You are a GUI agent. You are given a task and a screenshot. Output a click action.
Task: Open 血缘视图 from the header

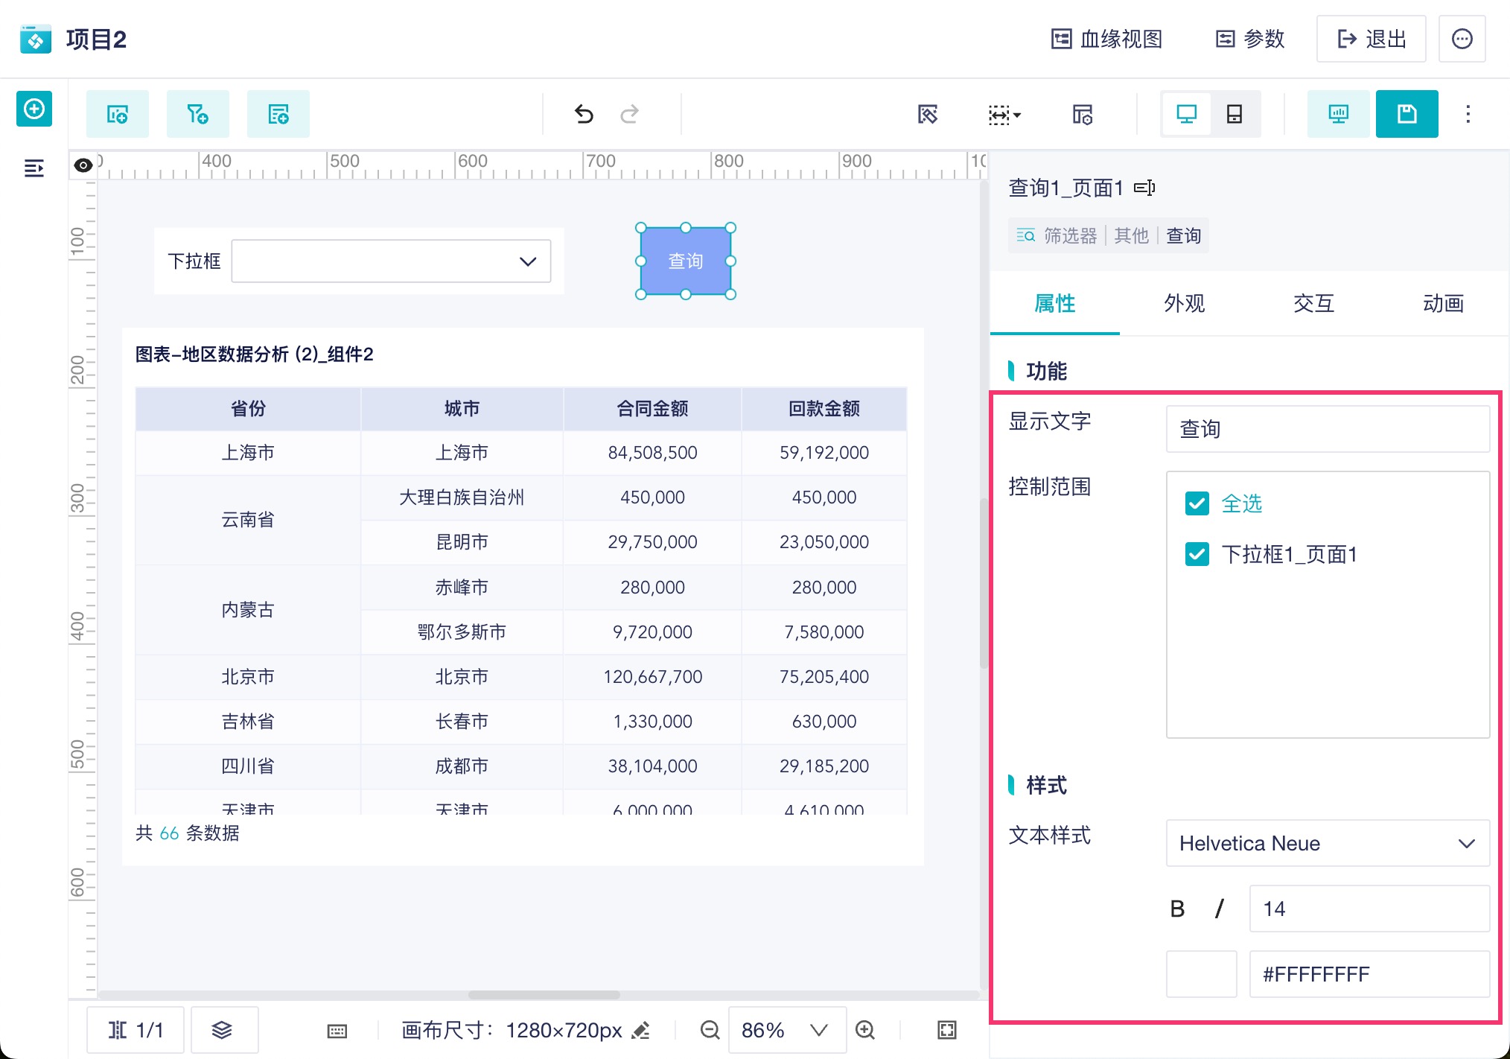1106,39
